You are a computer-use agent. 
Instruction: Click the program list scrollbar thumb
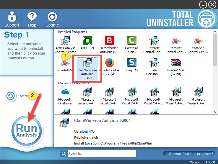215,50
